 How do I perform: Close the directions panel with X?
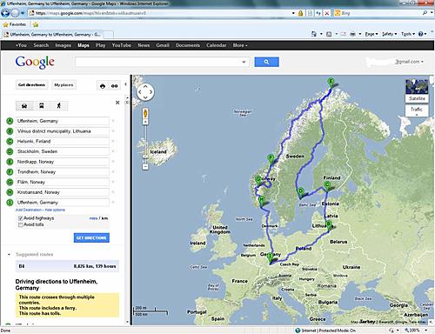(117, 103)
